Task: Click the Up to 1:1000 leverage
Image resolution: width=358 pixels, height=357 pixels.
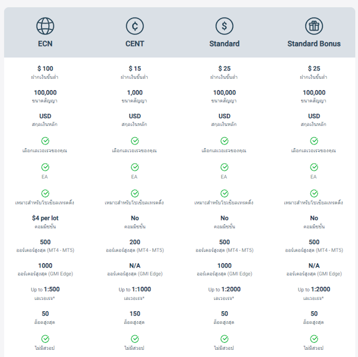Action: click(135, 289)
